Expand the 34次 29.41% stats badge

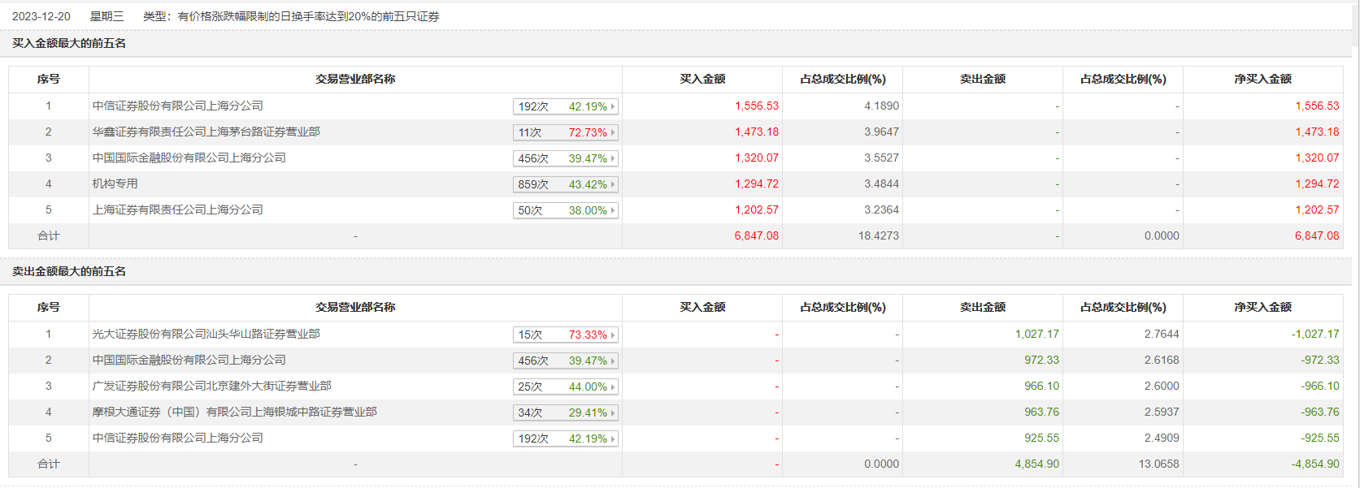click(x=565, y=412)
